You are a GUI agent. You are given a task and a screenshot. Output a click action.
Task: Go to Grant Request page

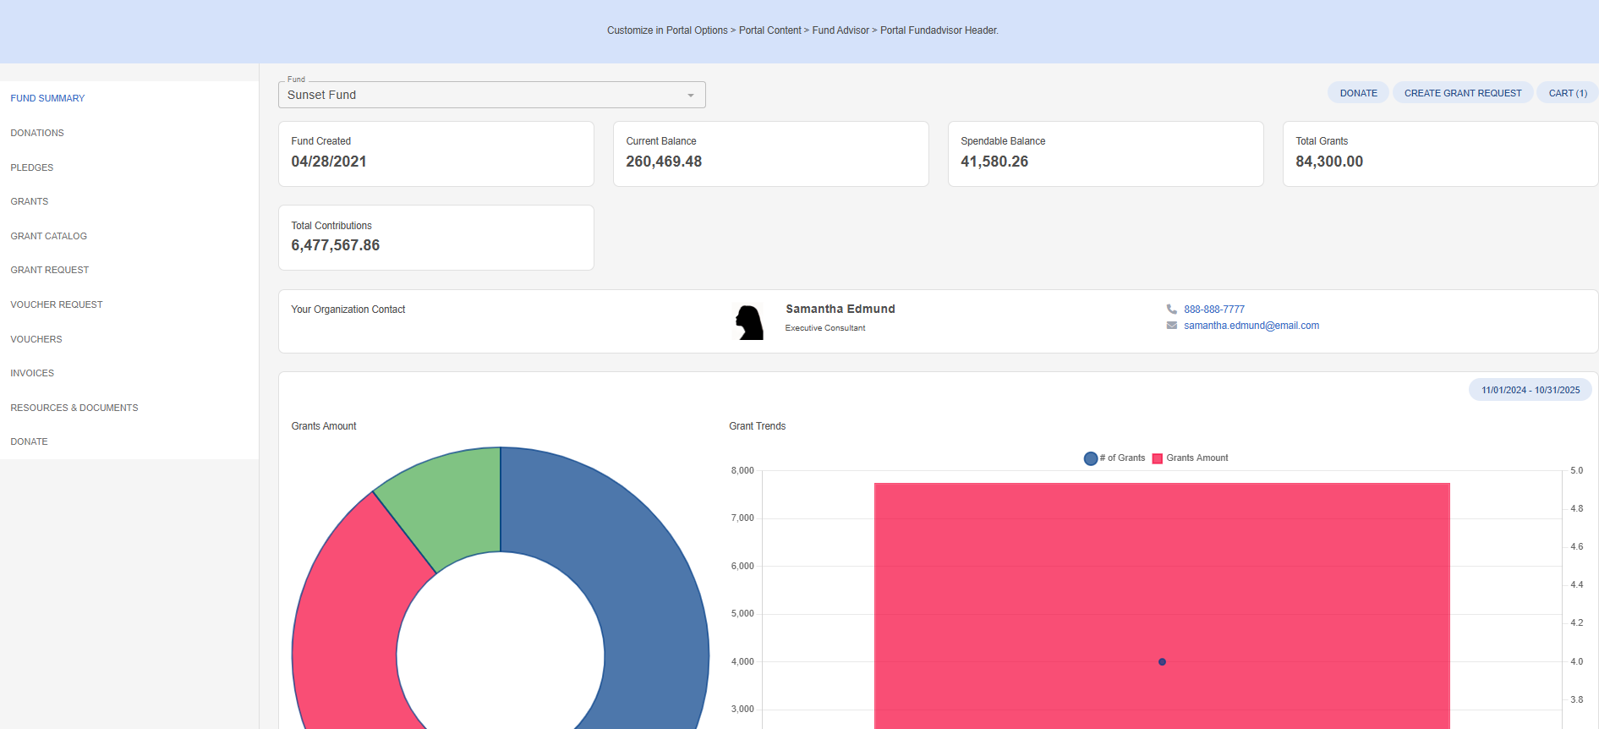(x=50, y=270)
